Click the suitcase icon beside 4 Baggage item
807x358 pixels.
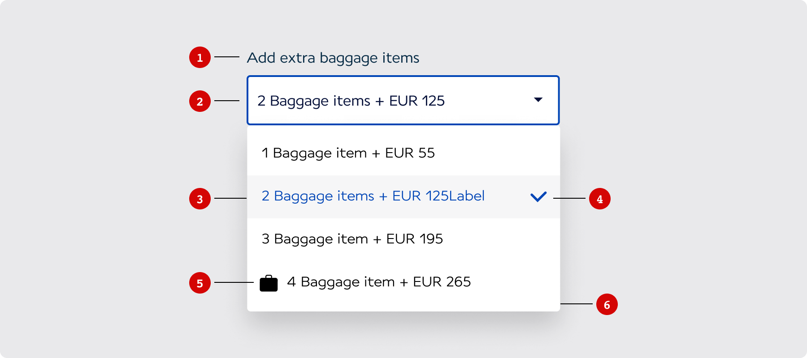[x=269, y=283]
